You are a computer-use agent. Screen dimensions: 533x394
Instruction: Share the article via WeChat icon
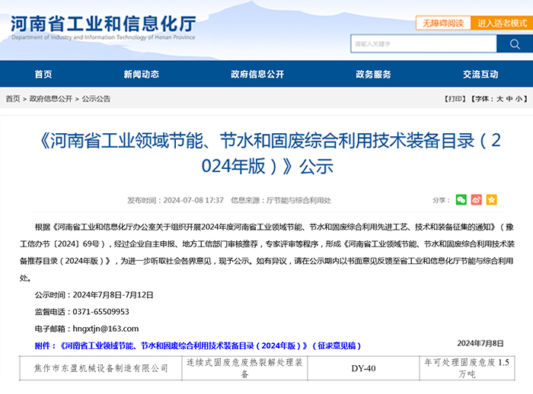[x=461, y=200]
